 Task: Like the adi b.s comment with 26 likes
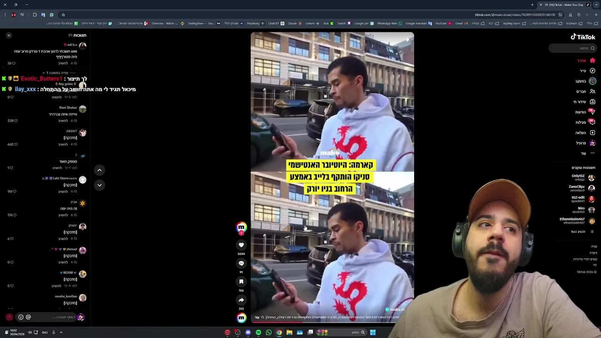[x=14, y=63]
